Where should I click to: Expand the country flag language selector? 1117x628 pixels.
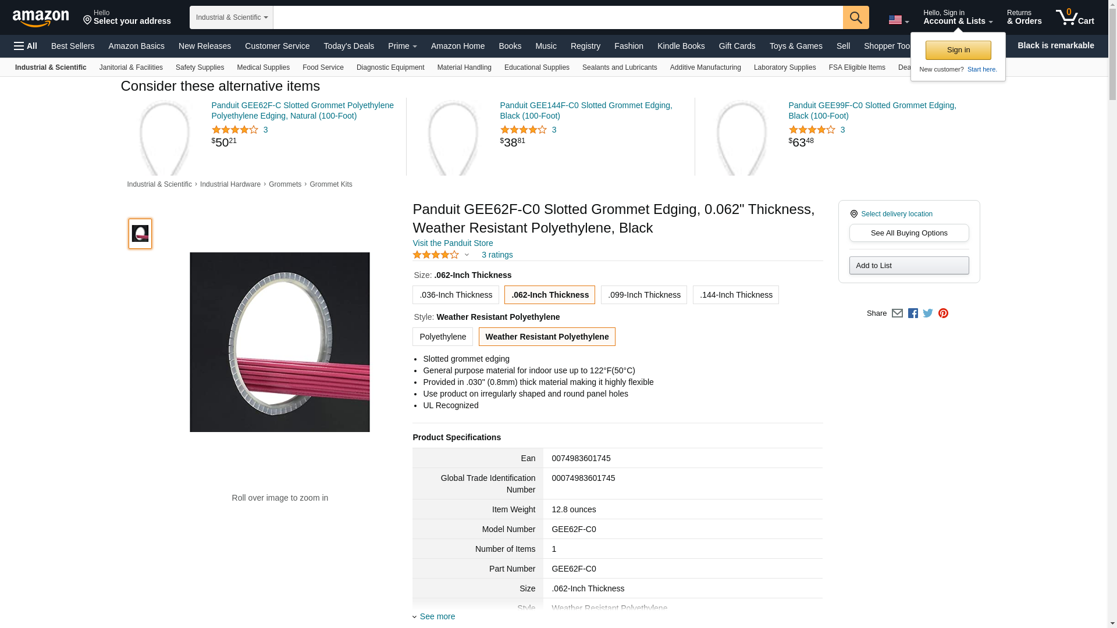(x=898, y=20)
